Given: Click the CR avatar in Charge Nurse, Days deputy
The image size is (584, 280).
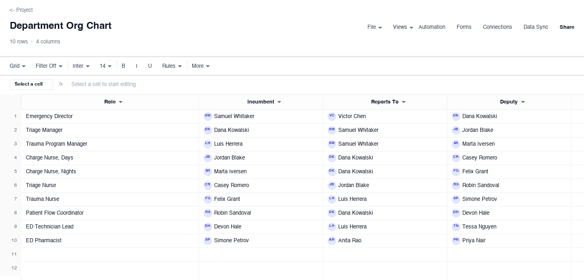Looking at the screenshot, I should [x=456, y=158].
